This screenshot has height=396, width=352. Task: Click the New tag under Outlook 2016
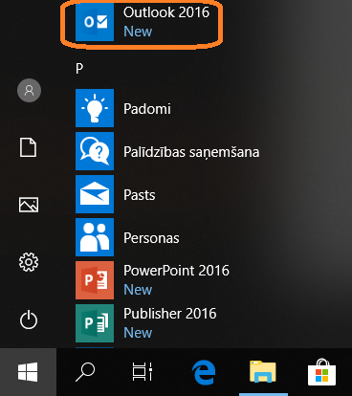coord(138,32)
